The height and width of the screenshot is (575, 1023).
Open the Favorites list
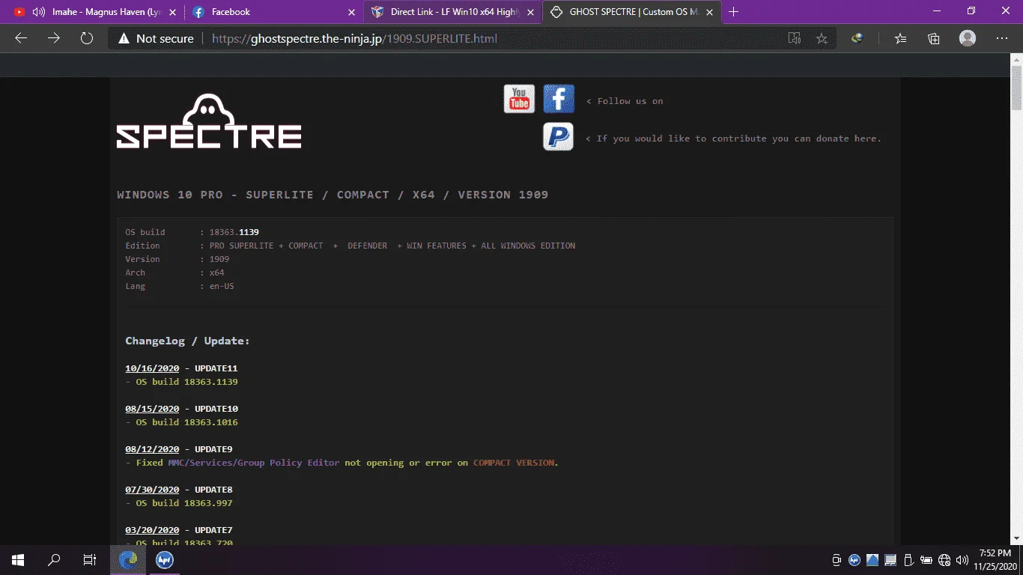[x=900, y=39]
